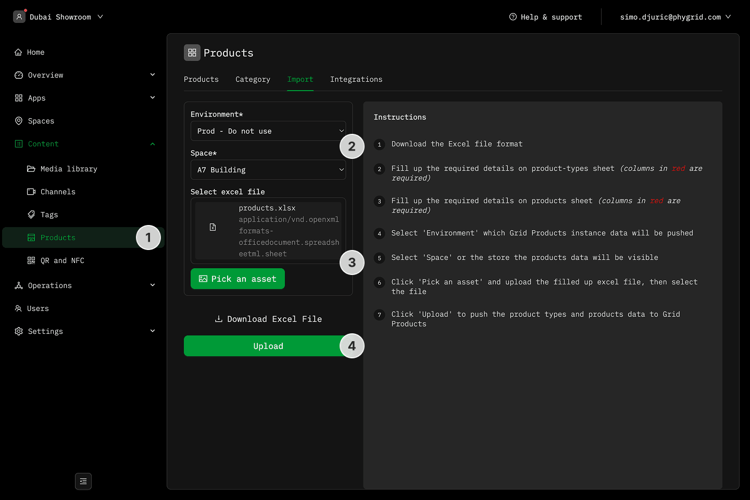The width and height of the screenshot is (750, 500).
Task: Expand the Dubai Showroom workspace switcher
Action: click(x=100, y=17)
